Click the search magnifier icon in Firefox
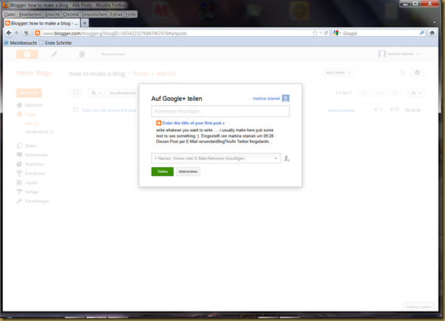The height and width of the screenshot is (321, 445). coord(422,33)
